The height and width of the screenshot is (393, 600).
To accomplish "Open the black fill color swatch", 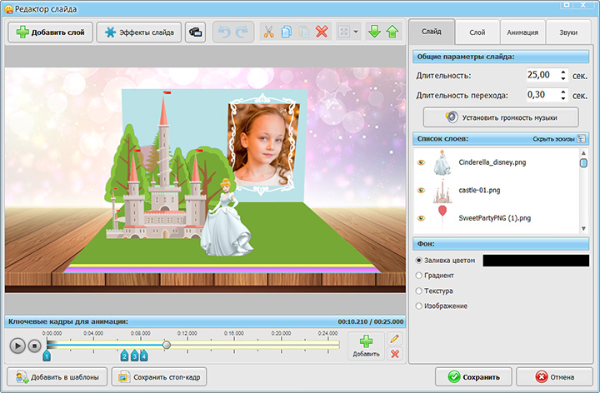I will (x=536, y=261).
